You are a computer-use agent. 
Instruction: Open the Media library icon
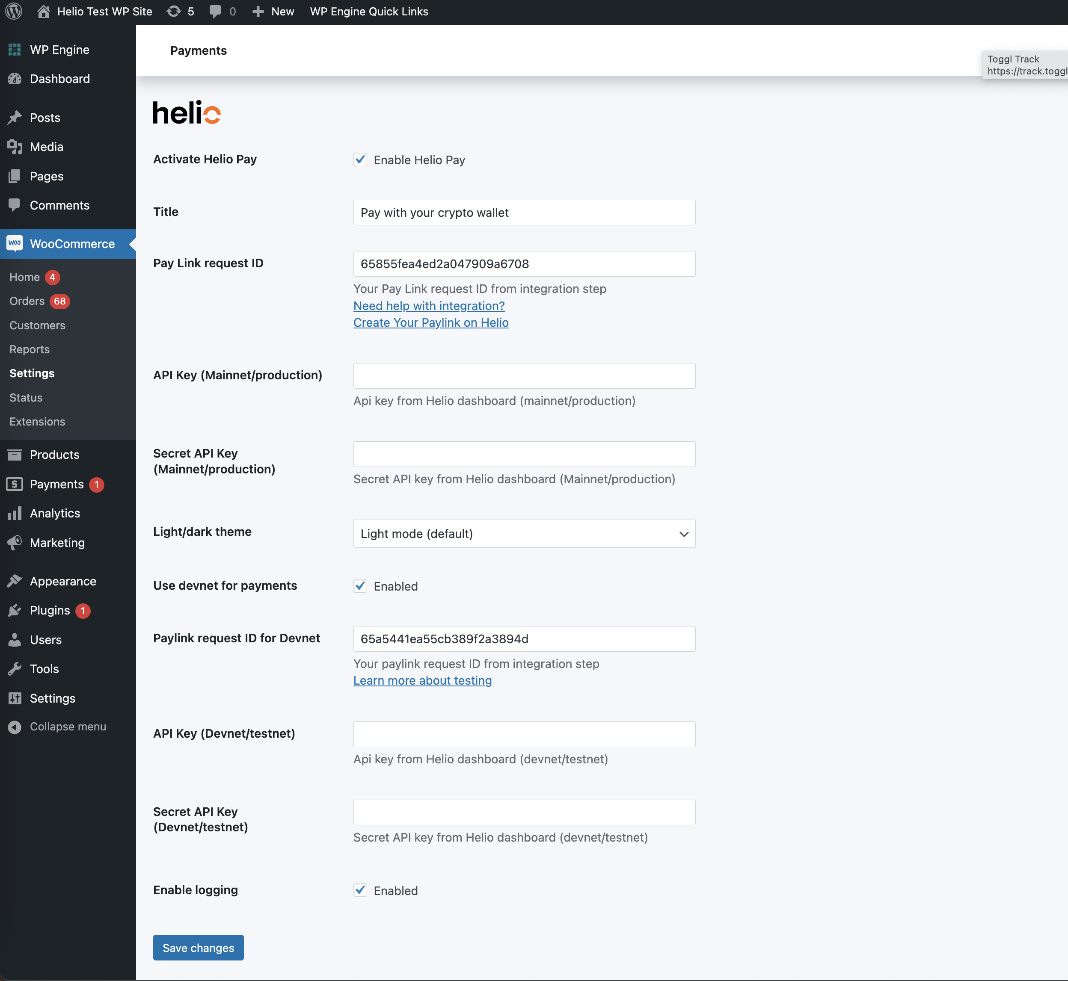15,147
